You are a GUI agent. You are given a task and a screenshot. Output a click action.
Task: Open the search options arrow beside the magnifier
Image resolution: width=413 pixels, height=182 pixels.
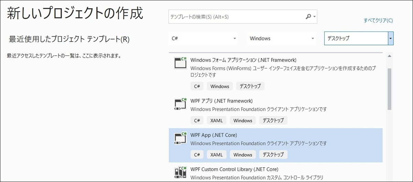tap(315, 17)
